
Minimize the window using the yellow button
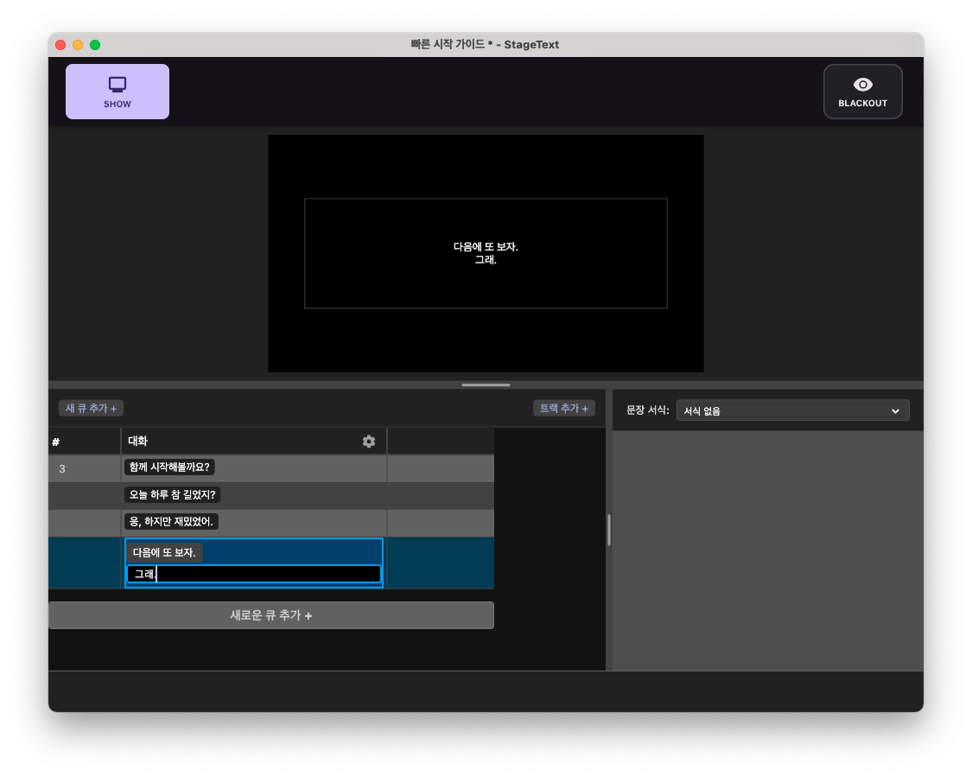click(x=78, y=45)
